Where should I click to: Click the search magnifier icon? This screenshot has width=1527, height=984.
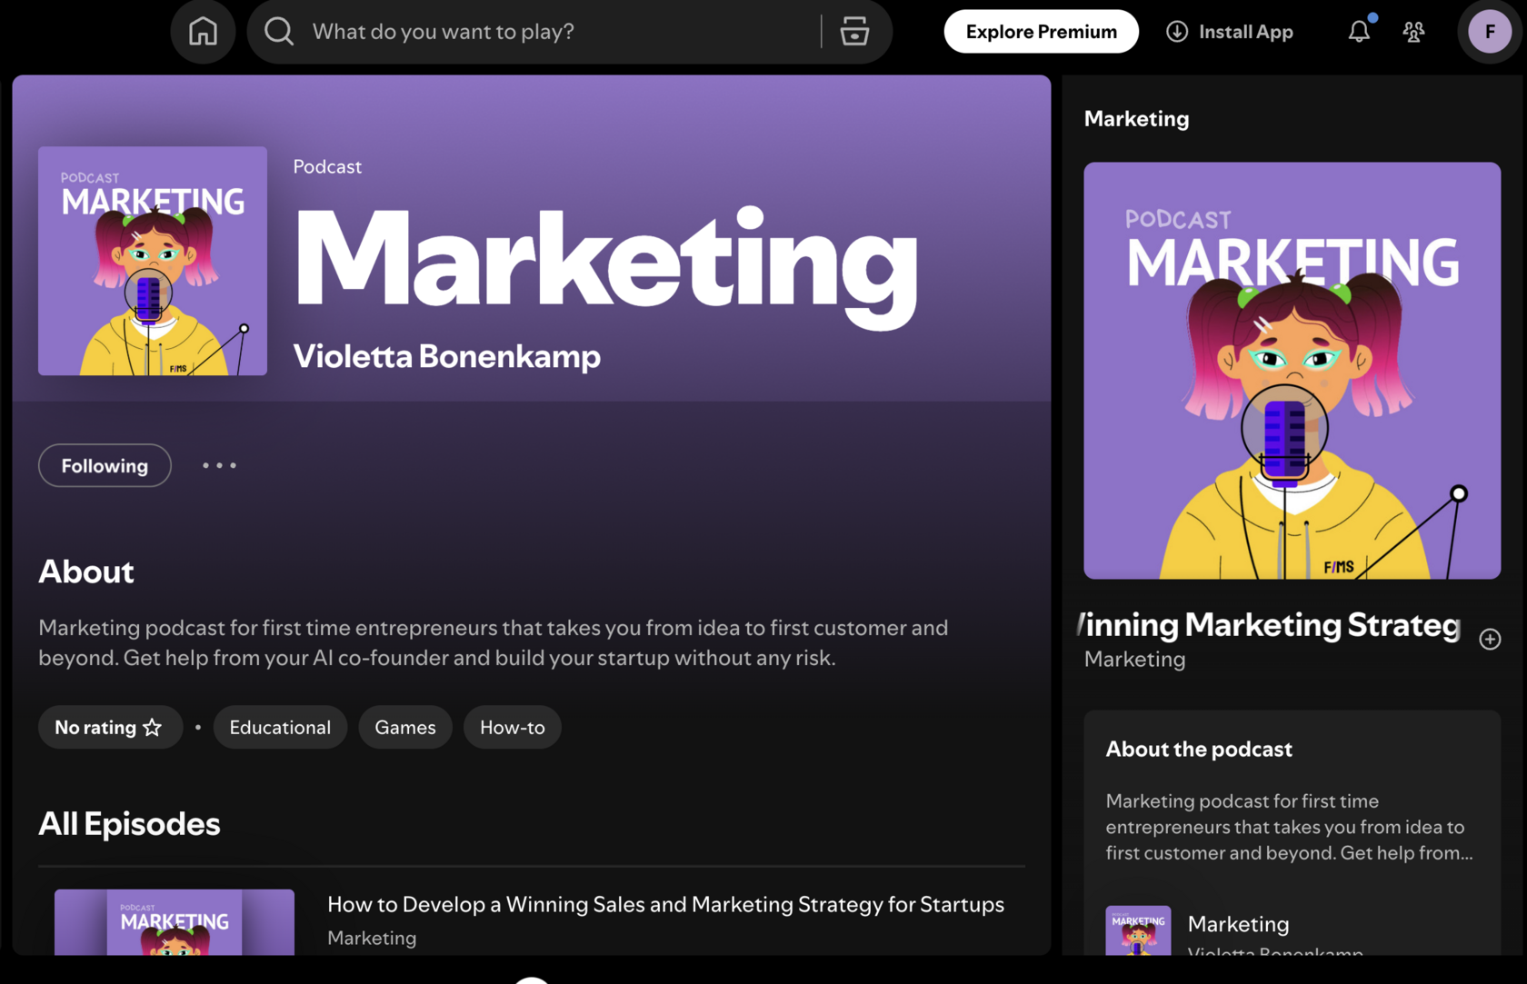coord(278,31)
